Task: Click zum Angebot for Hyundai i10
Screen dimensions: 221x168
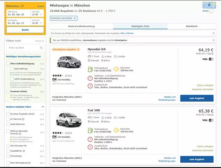Action: 197,98
